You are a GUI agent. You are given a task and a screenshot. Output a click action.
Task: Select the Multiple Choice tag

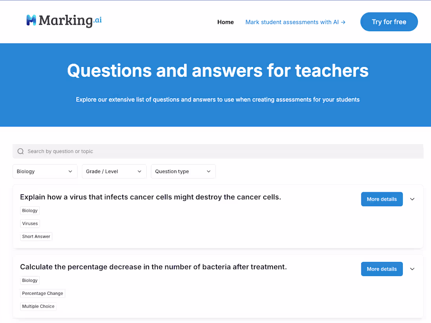(x=38, y=306)
